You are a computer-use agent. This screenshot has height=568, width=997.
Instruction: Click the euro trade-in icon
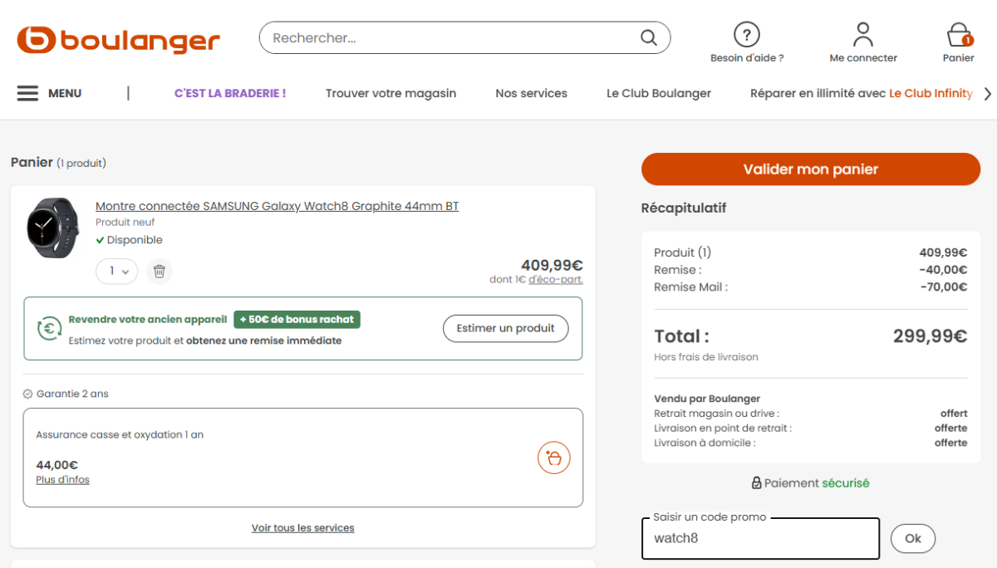[x=50, y=328]
